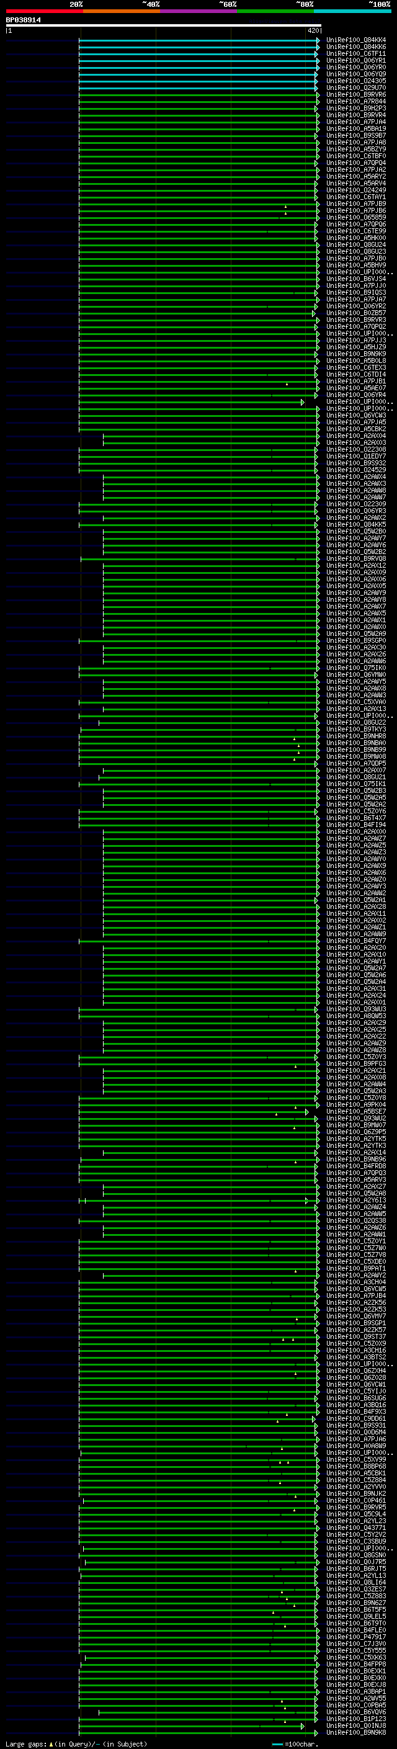Choose hit UniRef100_Q29U70
397x1749 pixels.
point(356,87)
